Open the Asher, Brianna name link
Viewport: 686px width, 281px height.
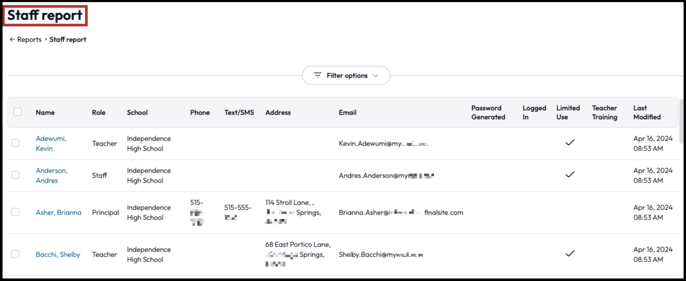click(x=58, y=212)
